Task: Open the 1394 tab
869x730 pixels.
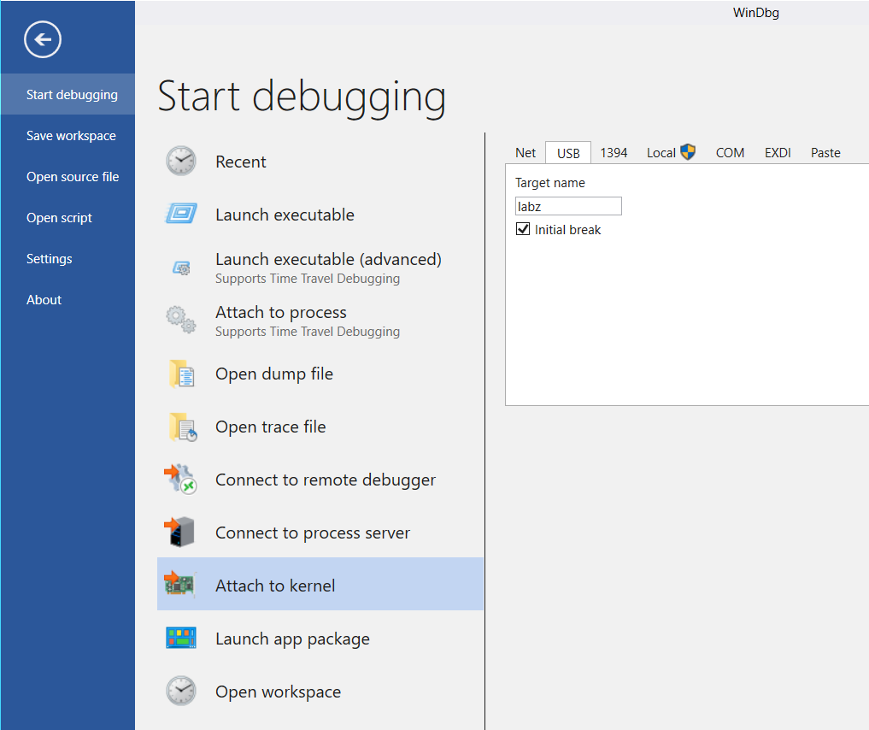Action: tap(614, 152)
